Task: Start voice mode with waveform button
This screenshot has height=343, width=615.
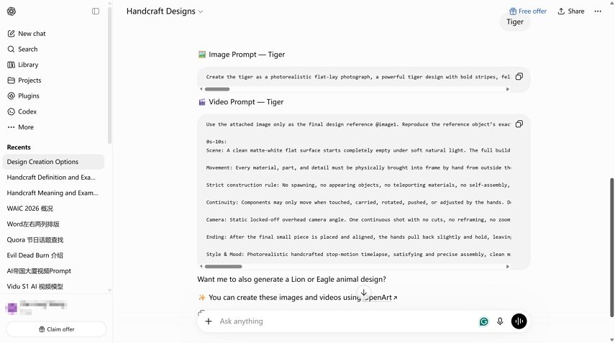Action: 519,321
